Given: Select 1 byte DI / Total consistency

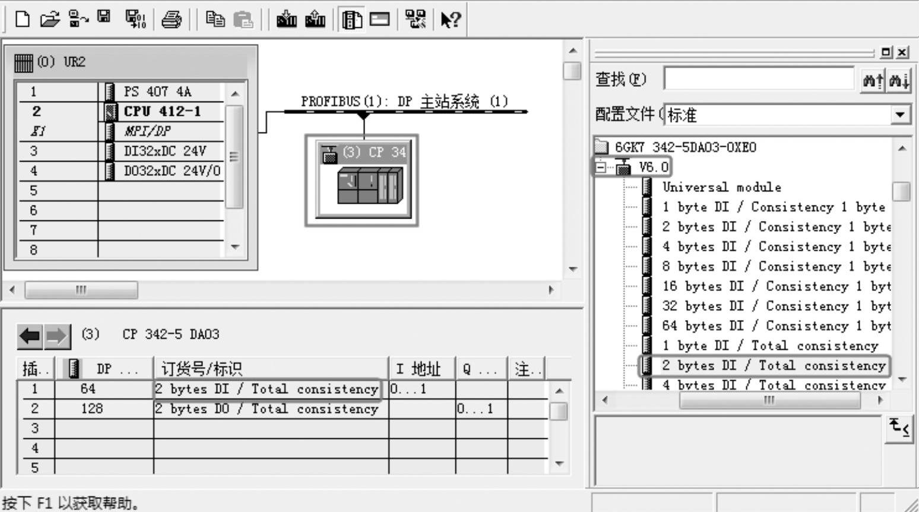Looking at the screenshot, I should [x=770, y=346].
